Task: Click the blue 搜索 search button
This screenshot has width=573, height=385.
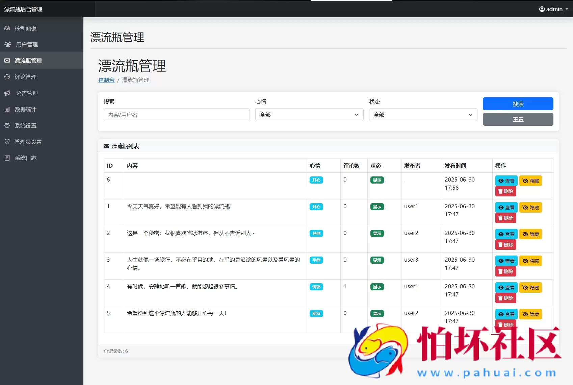Action: (x=518, y=104)
